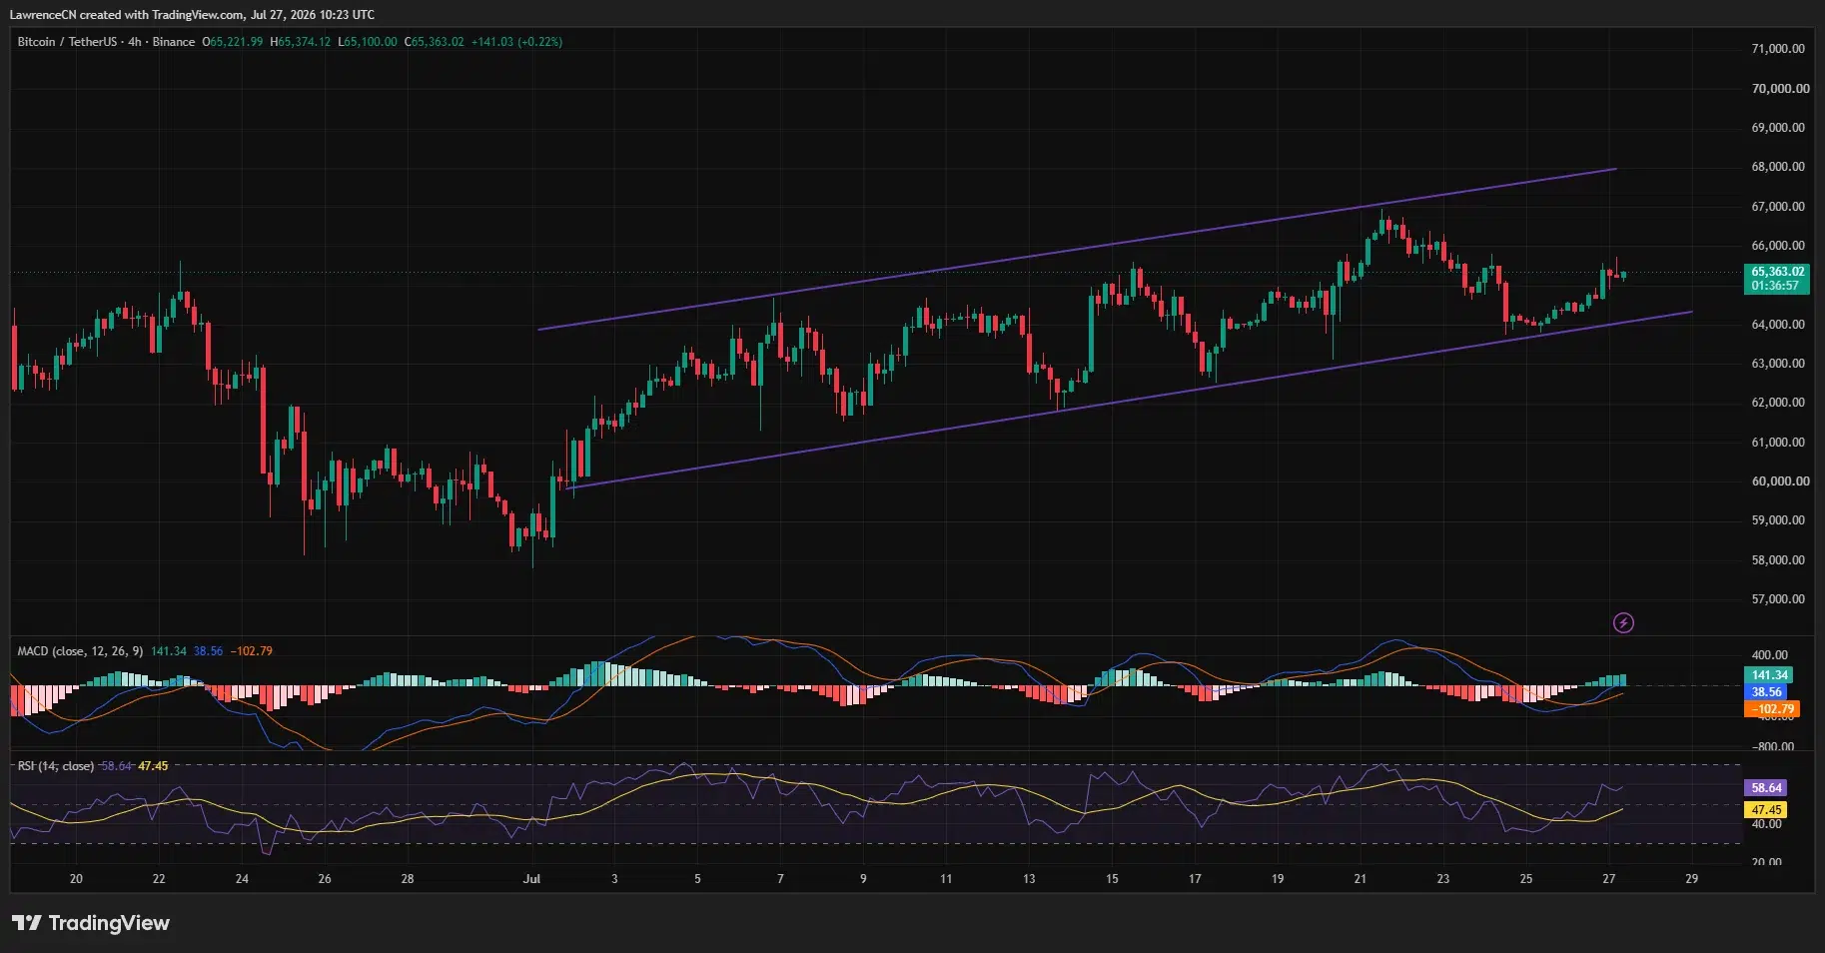The width and height of the screenshot is (1825, 953).
Task: Select the MACD (close, 12, 26, 9) legend
Action: coord(80,651)
